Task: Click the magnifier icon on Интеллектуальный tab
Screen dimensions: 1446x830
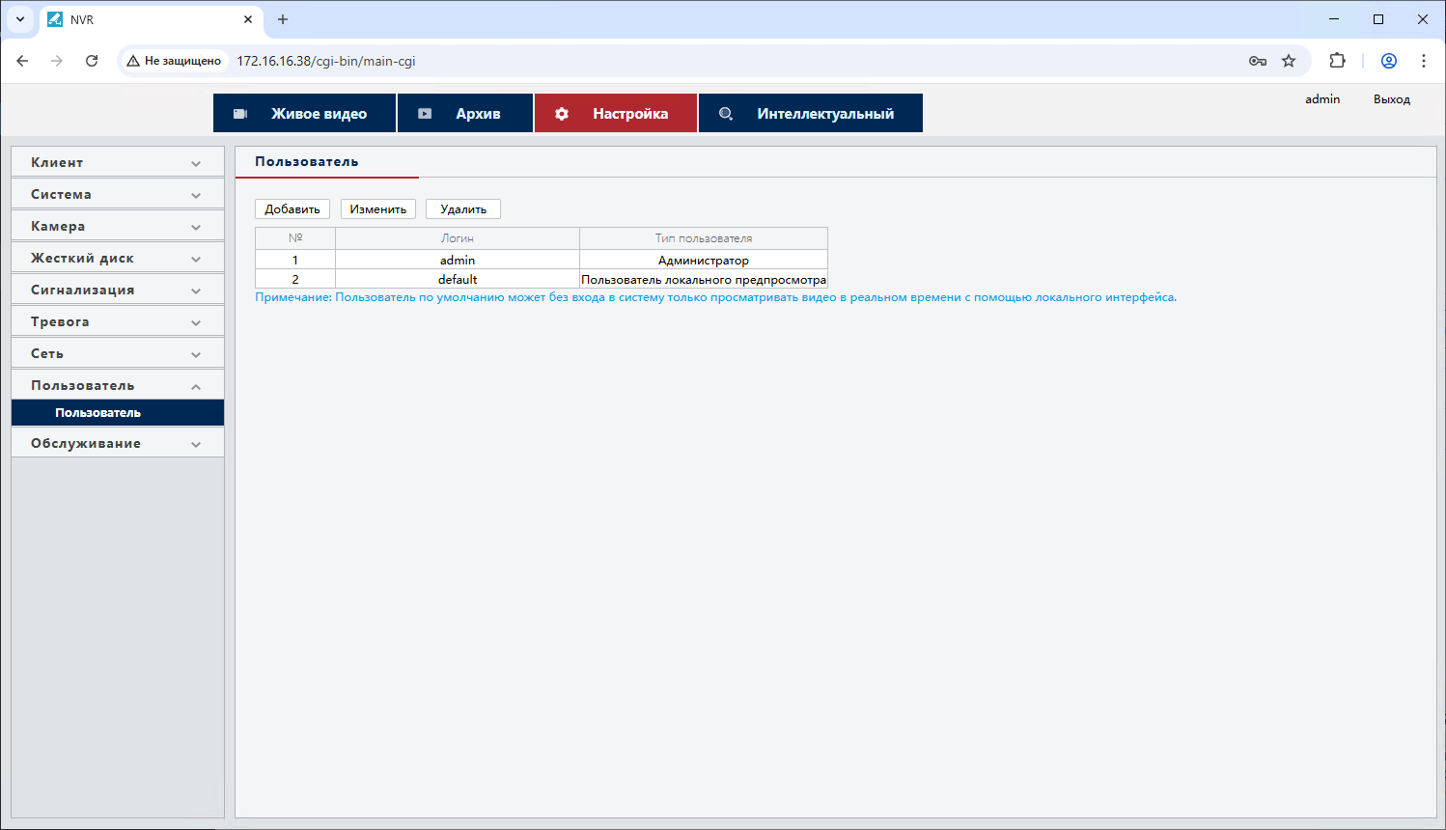Action: (726, 114)
